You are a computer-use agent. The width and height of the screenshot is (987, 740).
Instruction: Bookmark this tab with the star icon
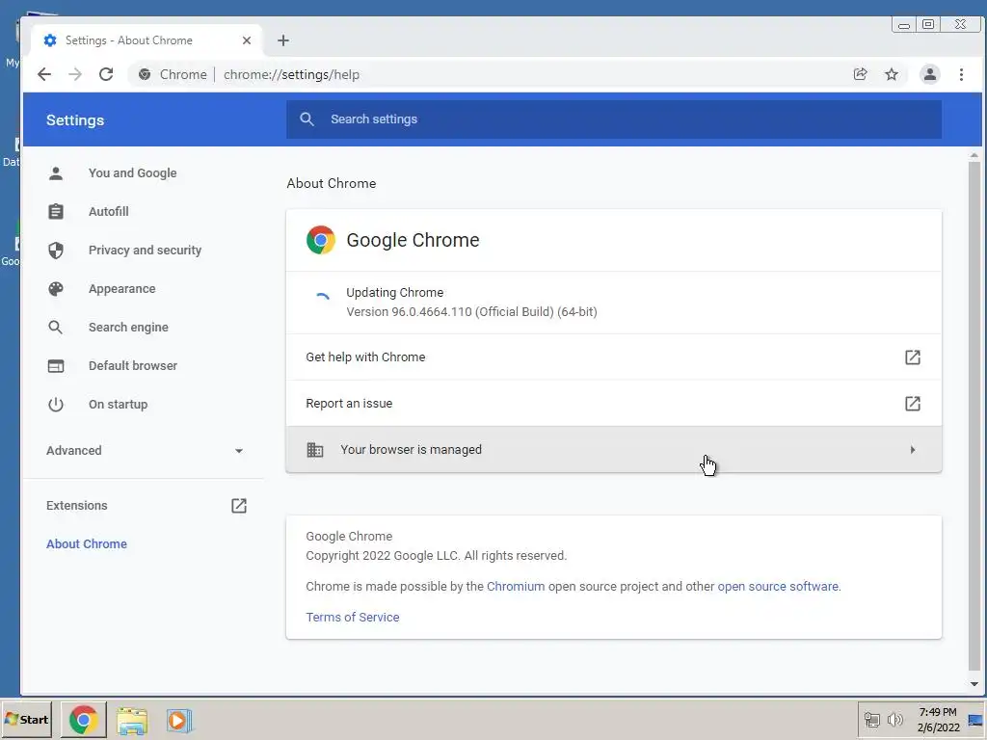pos(892,74)
